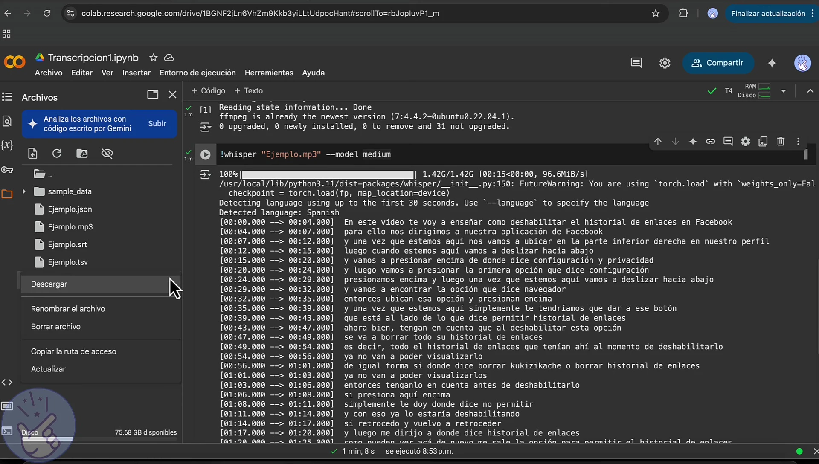The width and height of the screenshot is (819, 464).
Task: Select the Ejemplo.srt file
Action: 67,245
